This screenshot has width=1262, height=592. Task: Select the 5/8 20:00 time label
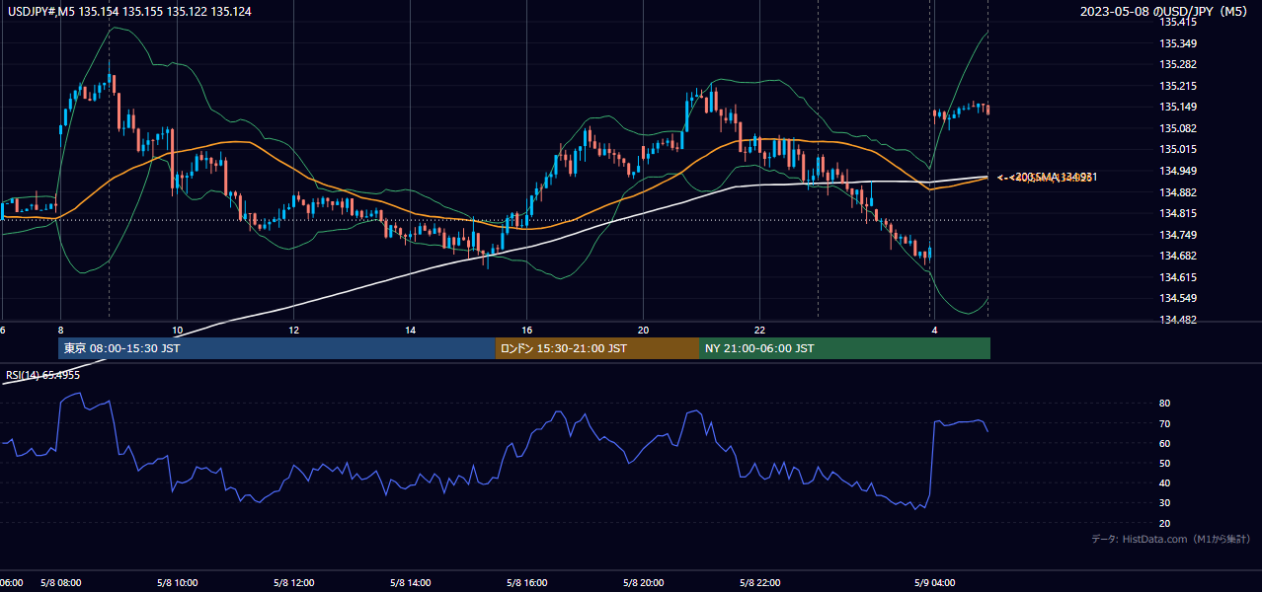point(643,583)
